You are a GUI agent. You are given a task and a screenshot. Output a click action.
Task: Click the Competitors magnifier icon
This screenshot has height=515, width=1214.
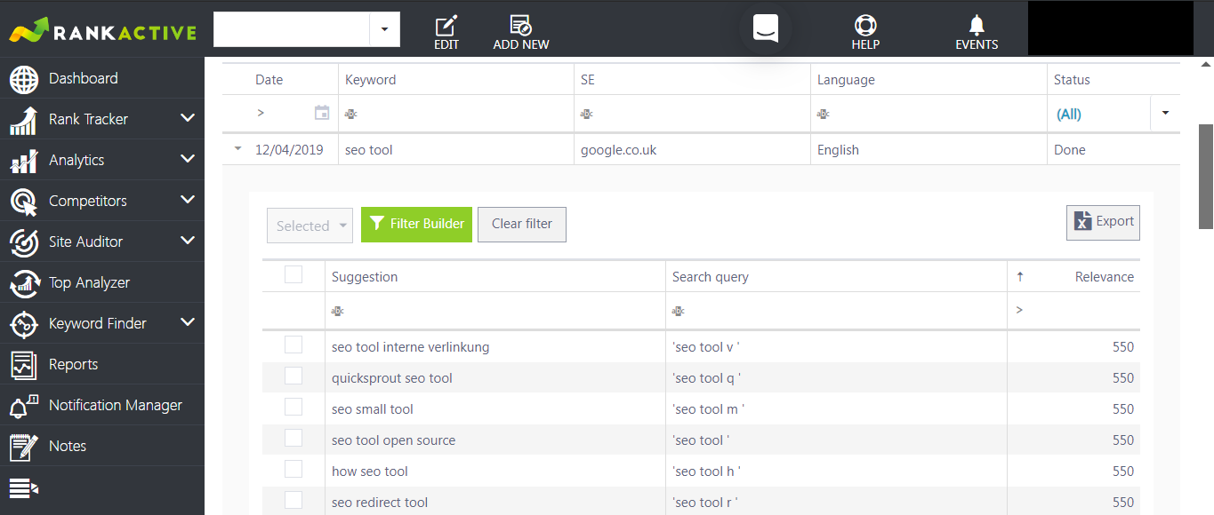click(24, 202)
